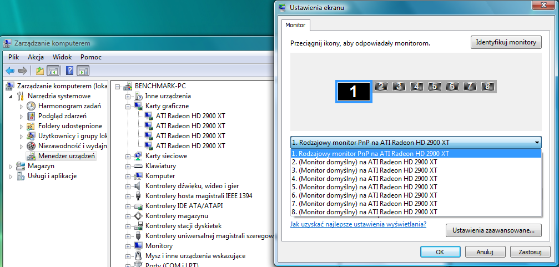Click the Kontrolery stacji dyskietek icon
Screen dimensions: 559x267
[x=138, y=226]
